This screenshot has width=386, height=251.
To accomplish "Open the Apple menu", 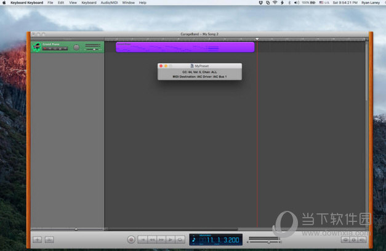I will (4, 2).
